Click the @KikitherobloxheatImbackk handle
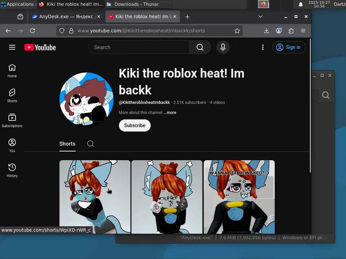 (x=144, y=103)
